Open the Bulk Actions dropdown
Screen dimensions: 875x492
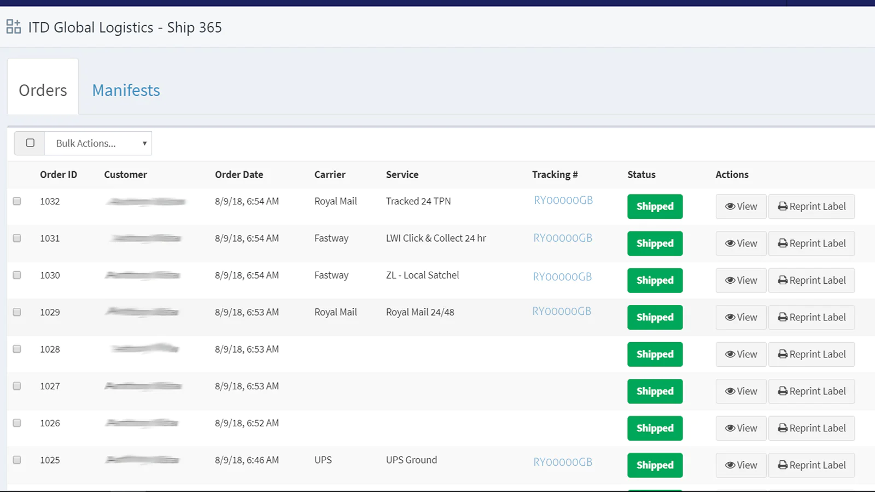click(98, 143)
